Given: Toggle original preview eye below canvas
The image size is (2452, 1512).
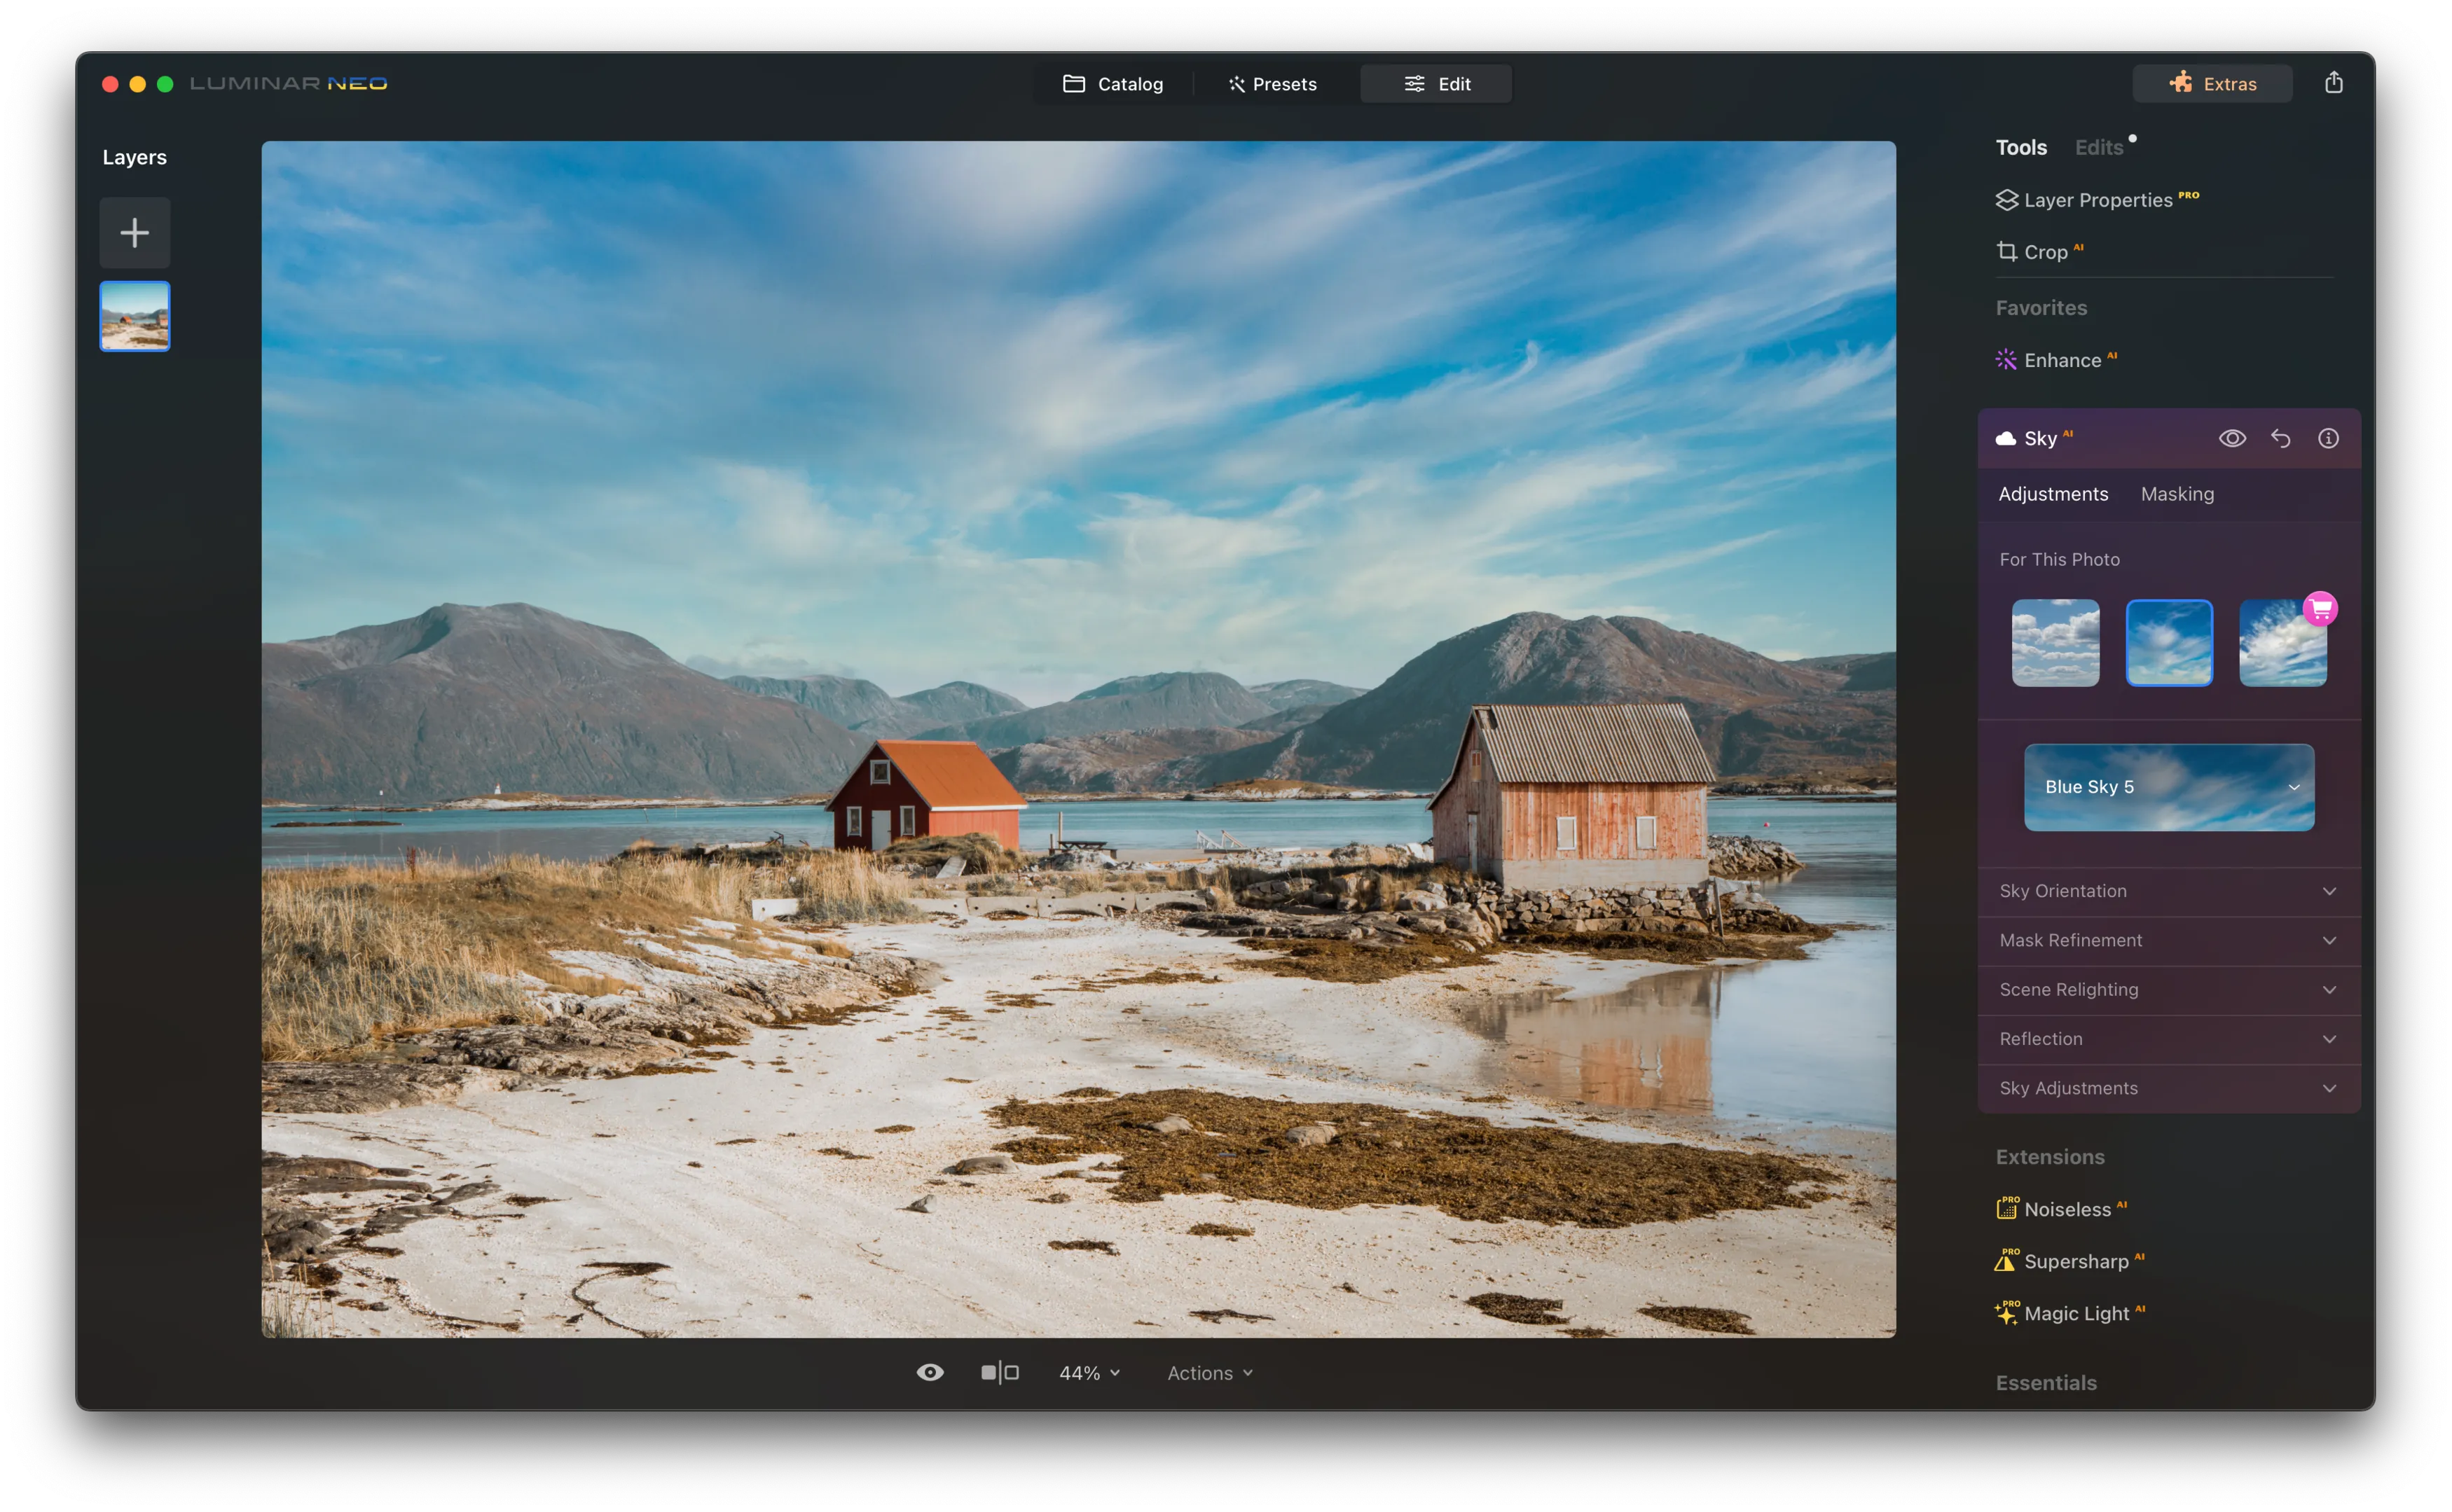Looking at the screenshot, I should (x=930, y=1372).
